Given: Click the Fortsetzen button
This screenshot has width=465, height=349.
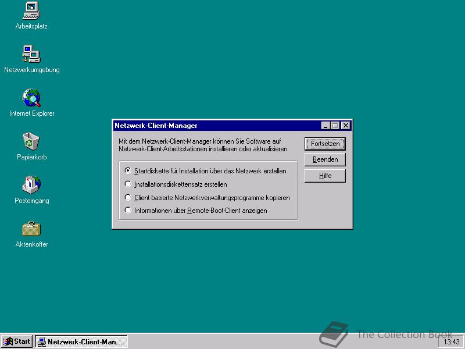Looking at the screenshot, I should coord(325,144).
